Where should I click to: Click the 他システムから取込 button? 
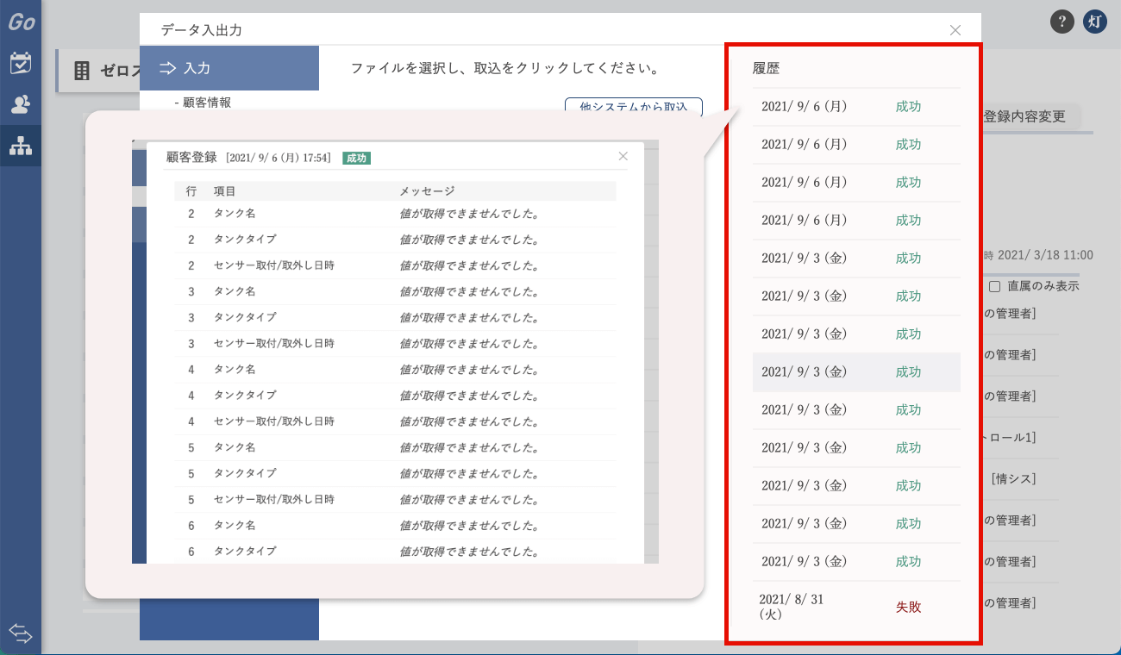(x=634, y=107)
